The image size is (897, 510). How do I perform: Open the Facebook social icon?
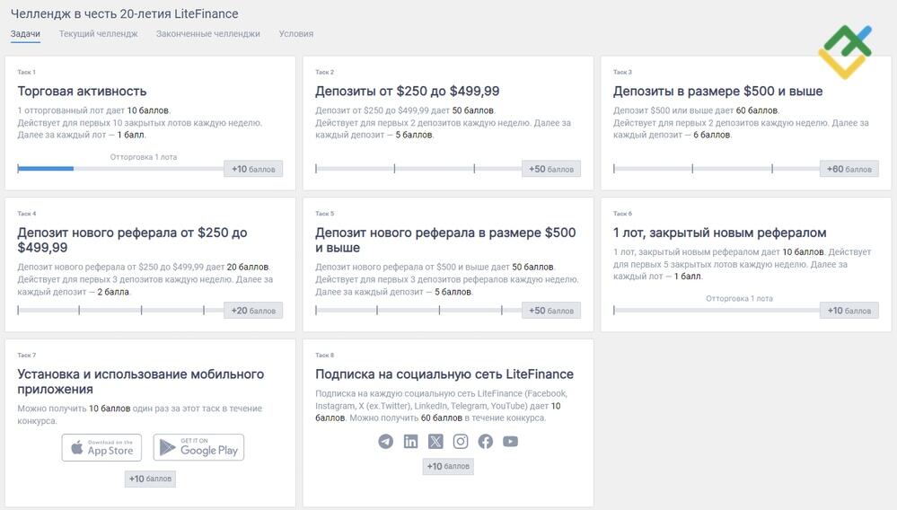(486, 442)
